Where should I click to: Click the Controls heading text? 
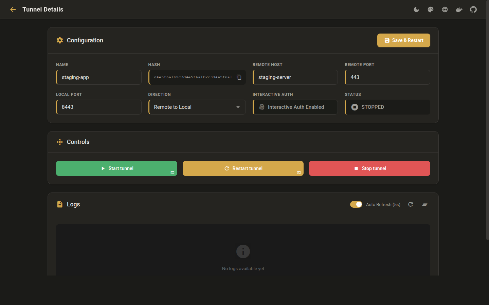click(x=78, y=142)
